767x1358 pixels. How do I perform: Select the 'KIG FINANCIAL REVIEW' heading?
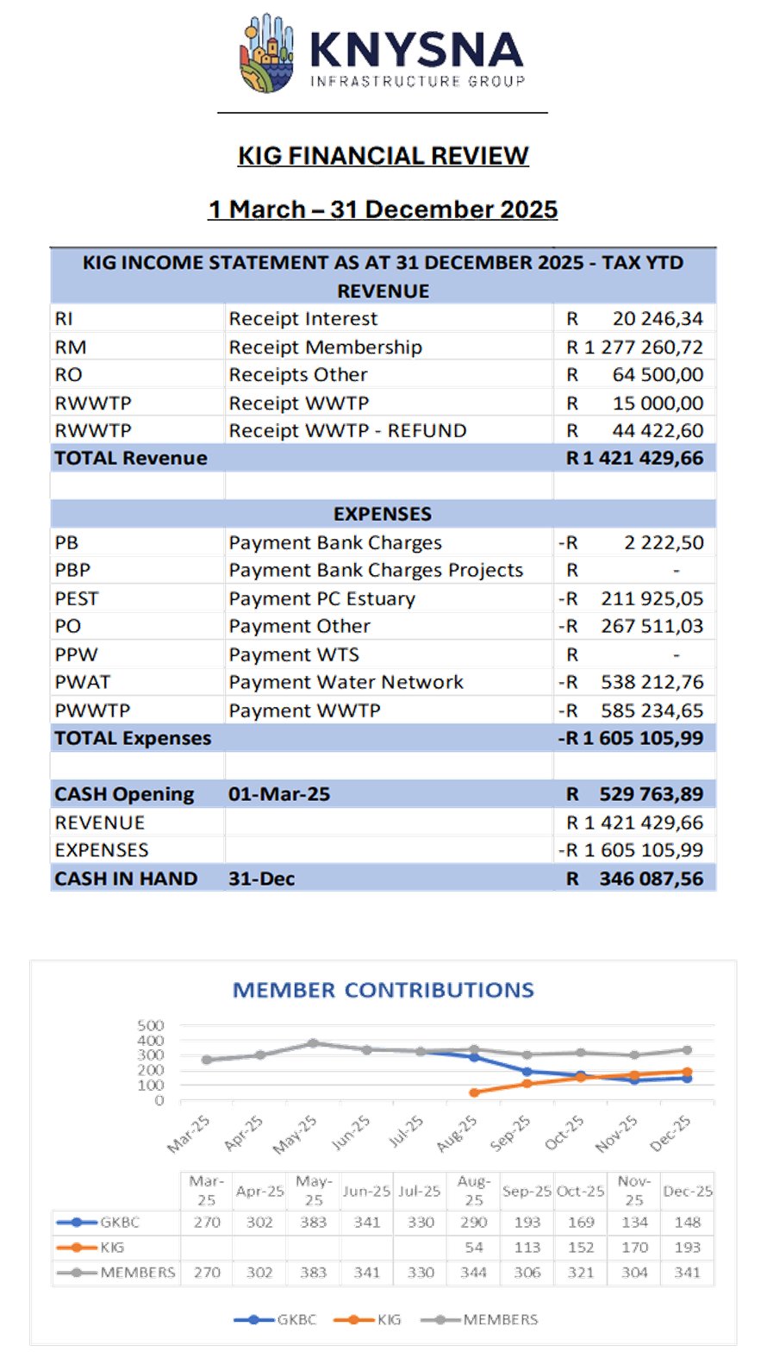pos(383,155)
